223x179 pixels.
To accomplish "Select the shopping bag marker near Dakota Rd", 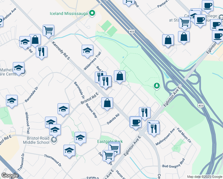I will [107, 104].
